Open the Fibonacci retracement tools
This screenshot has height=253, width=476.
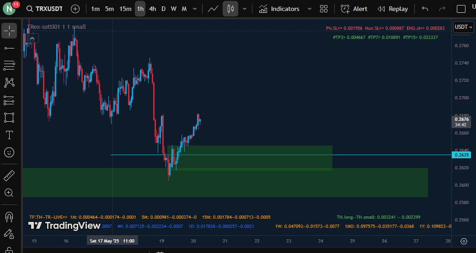pos(9,65)
